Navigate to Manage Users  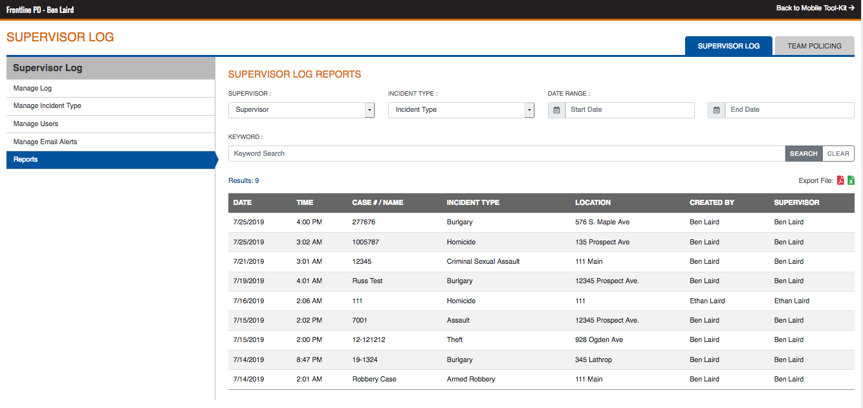click(x=36, y=123)
